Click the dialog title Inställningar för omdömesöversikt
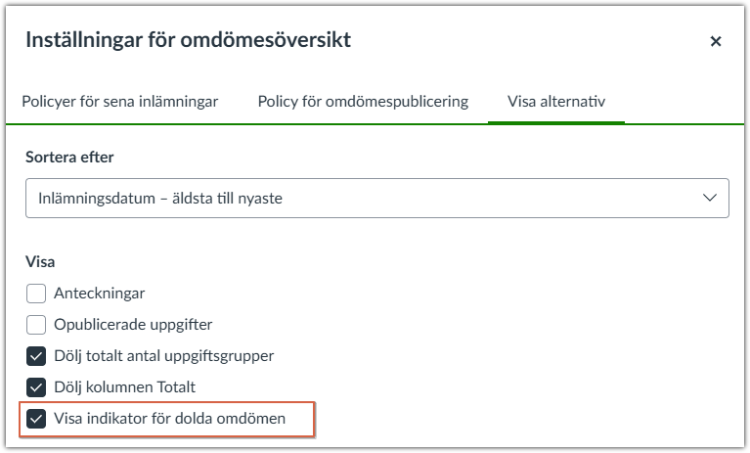The width and height of the screenshot is (750, 453). click(188, 40)
